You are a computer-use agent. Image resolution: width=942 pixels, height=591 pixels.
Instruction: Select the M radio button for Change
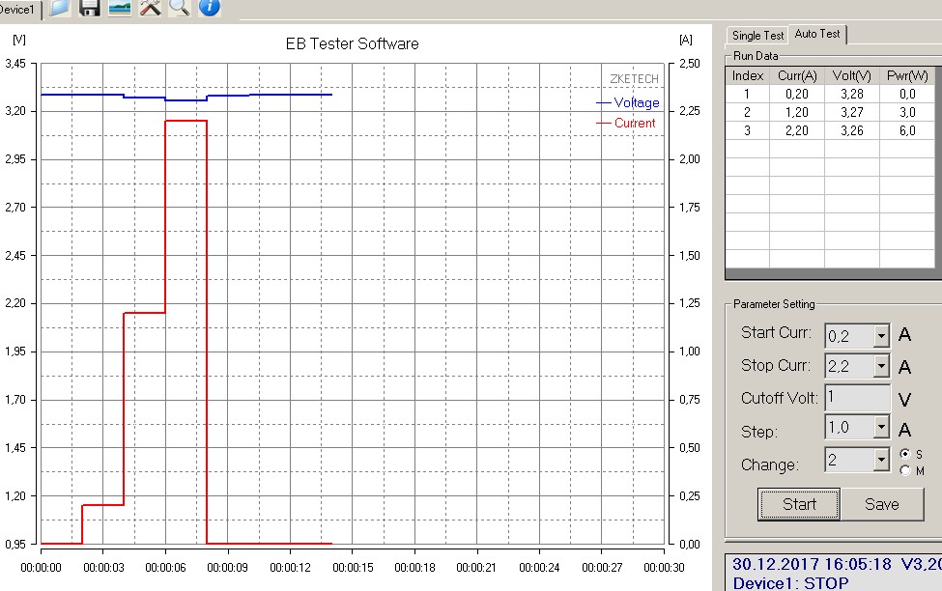pyautogui.click(x=905, y=470)
